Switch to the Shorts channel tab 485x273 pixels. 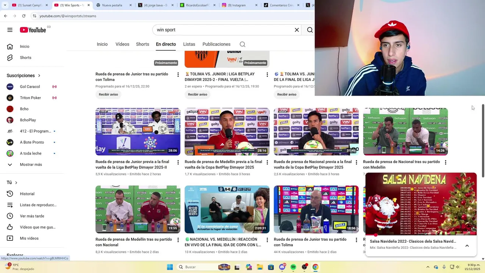[142, 44]
